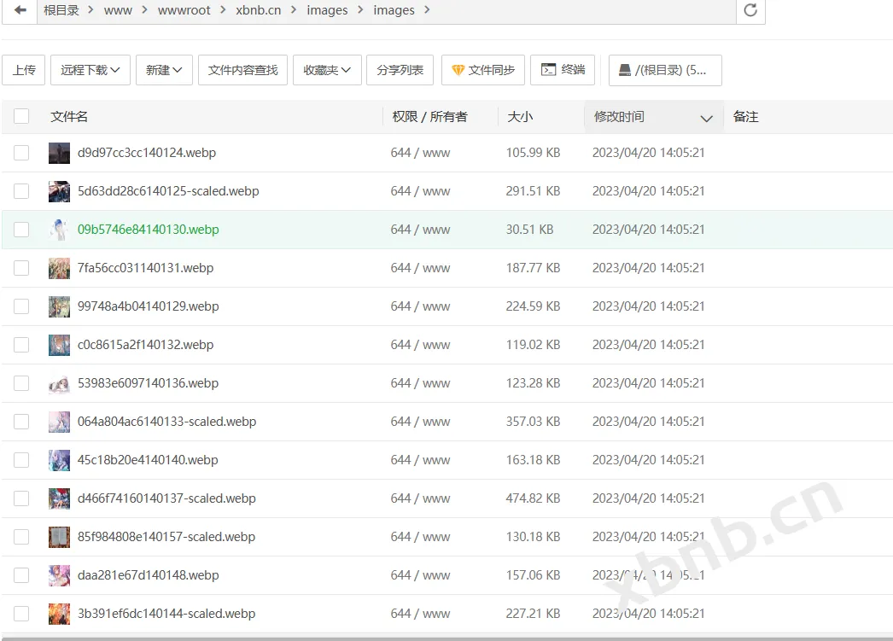
Task: Open the terminal icon button
Action: [563, 70]
